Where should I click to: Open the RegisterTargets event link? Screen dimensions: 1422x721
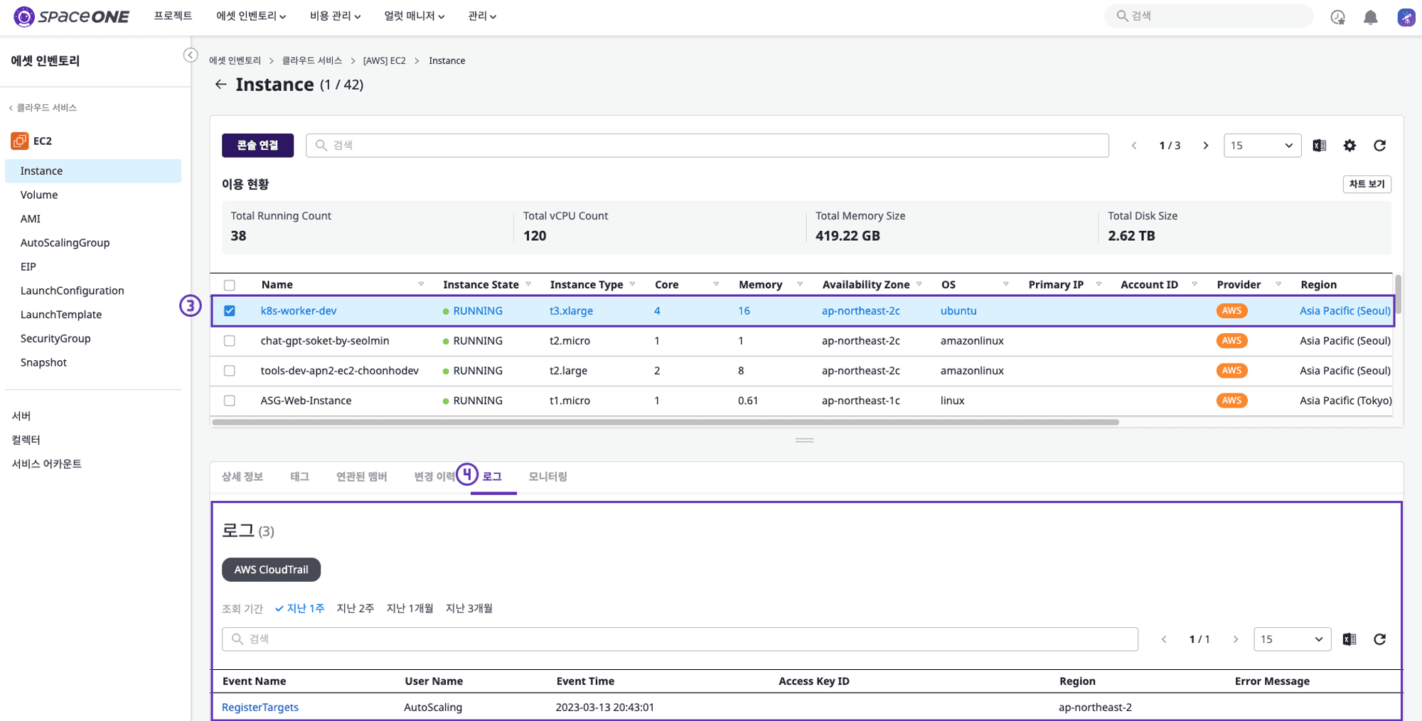[260, 708]
